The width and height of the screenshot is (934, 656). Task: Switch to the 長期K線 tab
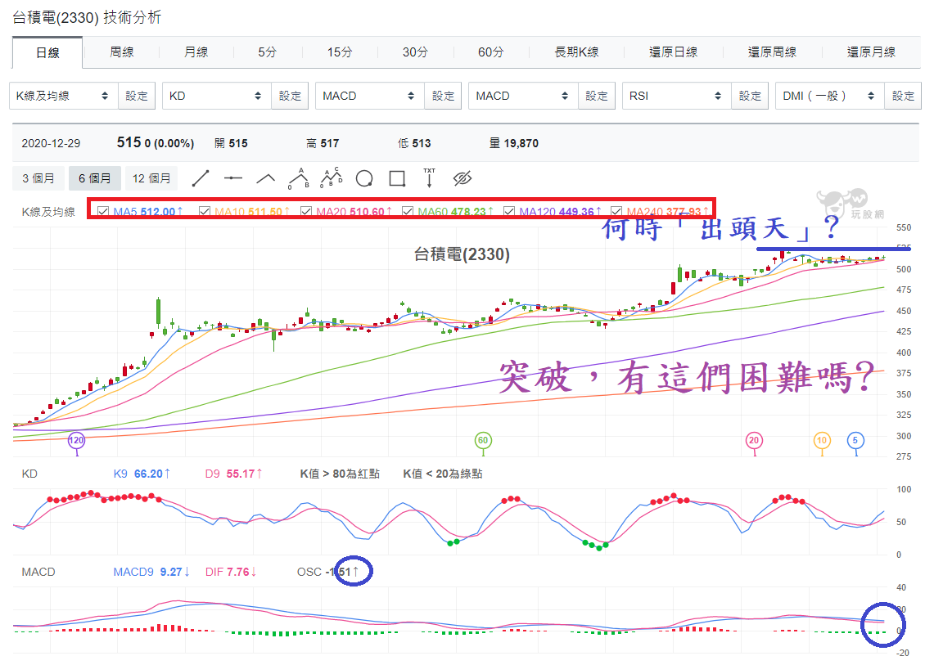pos(576,52)
